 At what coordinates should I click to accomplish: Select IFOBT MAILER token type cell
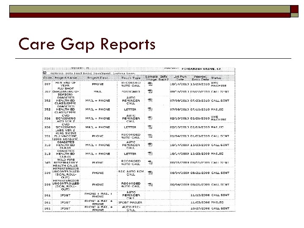pyautogui.click(x=130, y=202)
